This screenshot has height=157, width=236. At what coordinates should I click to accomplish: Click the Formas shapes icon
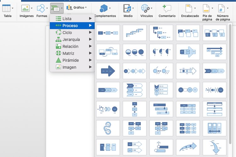pyautogui.click(x=41, y=8)
